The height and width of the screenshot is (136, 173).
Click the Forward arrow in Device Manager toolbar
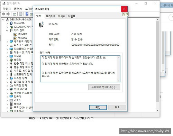pos(8,14)
